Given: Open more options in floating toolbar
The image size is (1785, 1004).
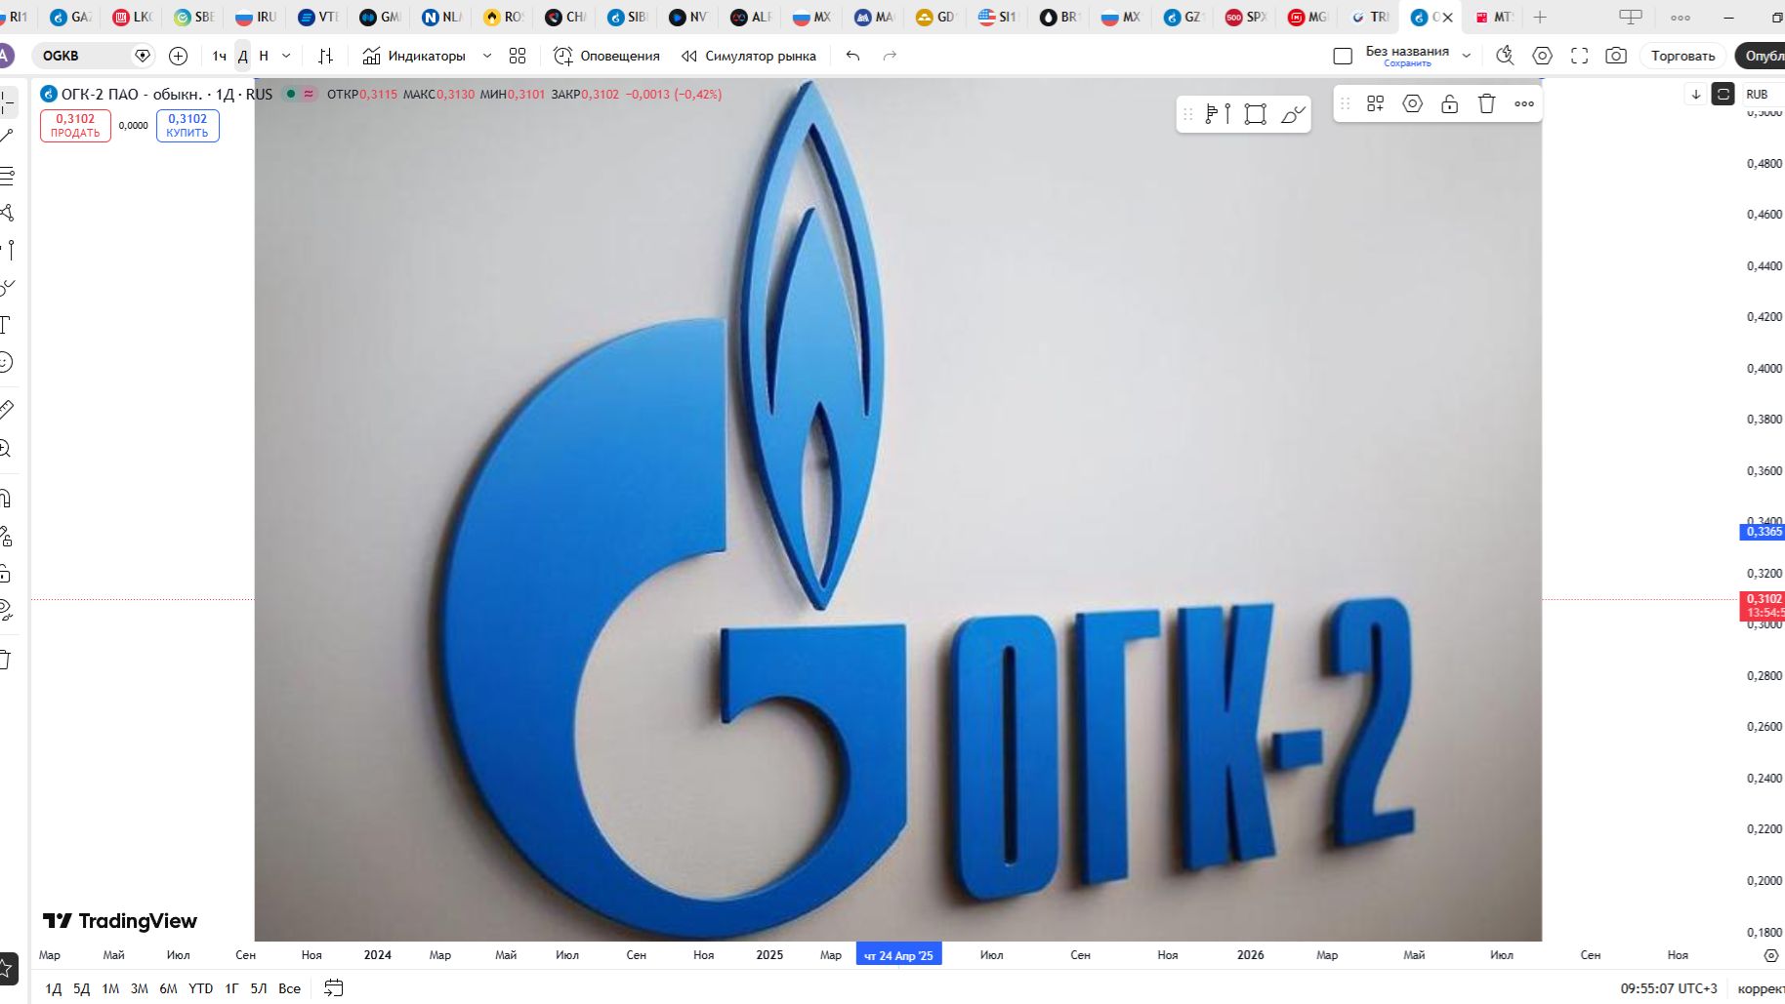Looking at the screenshot, I should pyautogui.click(x=1524, y=103).
